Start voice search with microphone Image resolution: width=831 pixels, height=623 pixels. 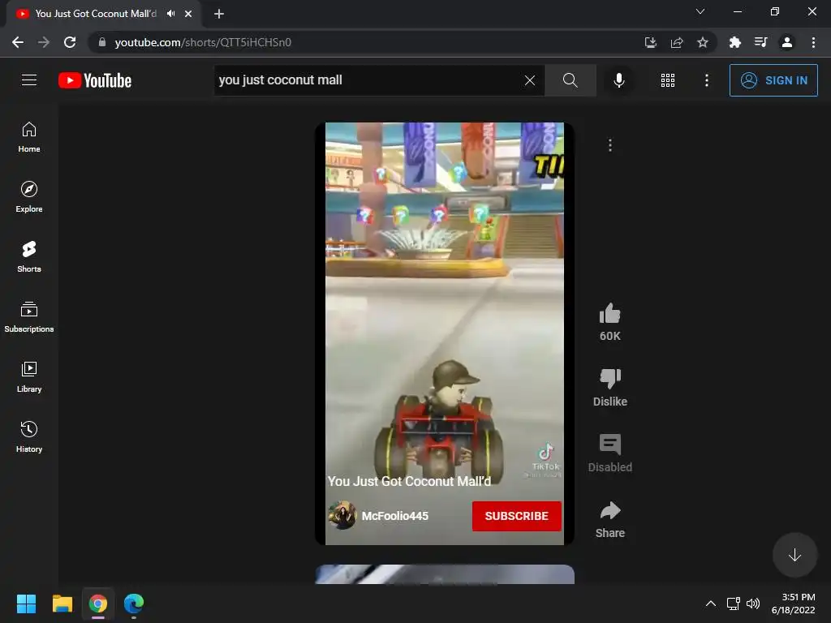[x=618, y=80]
